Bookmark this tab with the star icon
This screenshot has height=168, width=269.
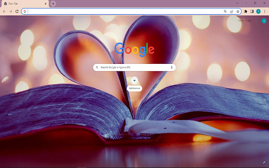coord(238,11)
